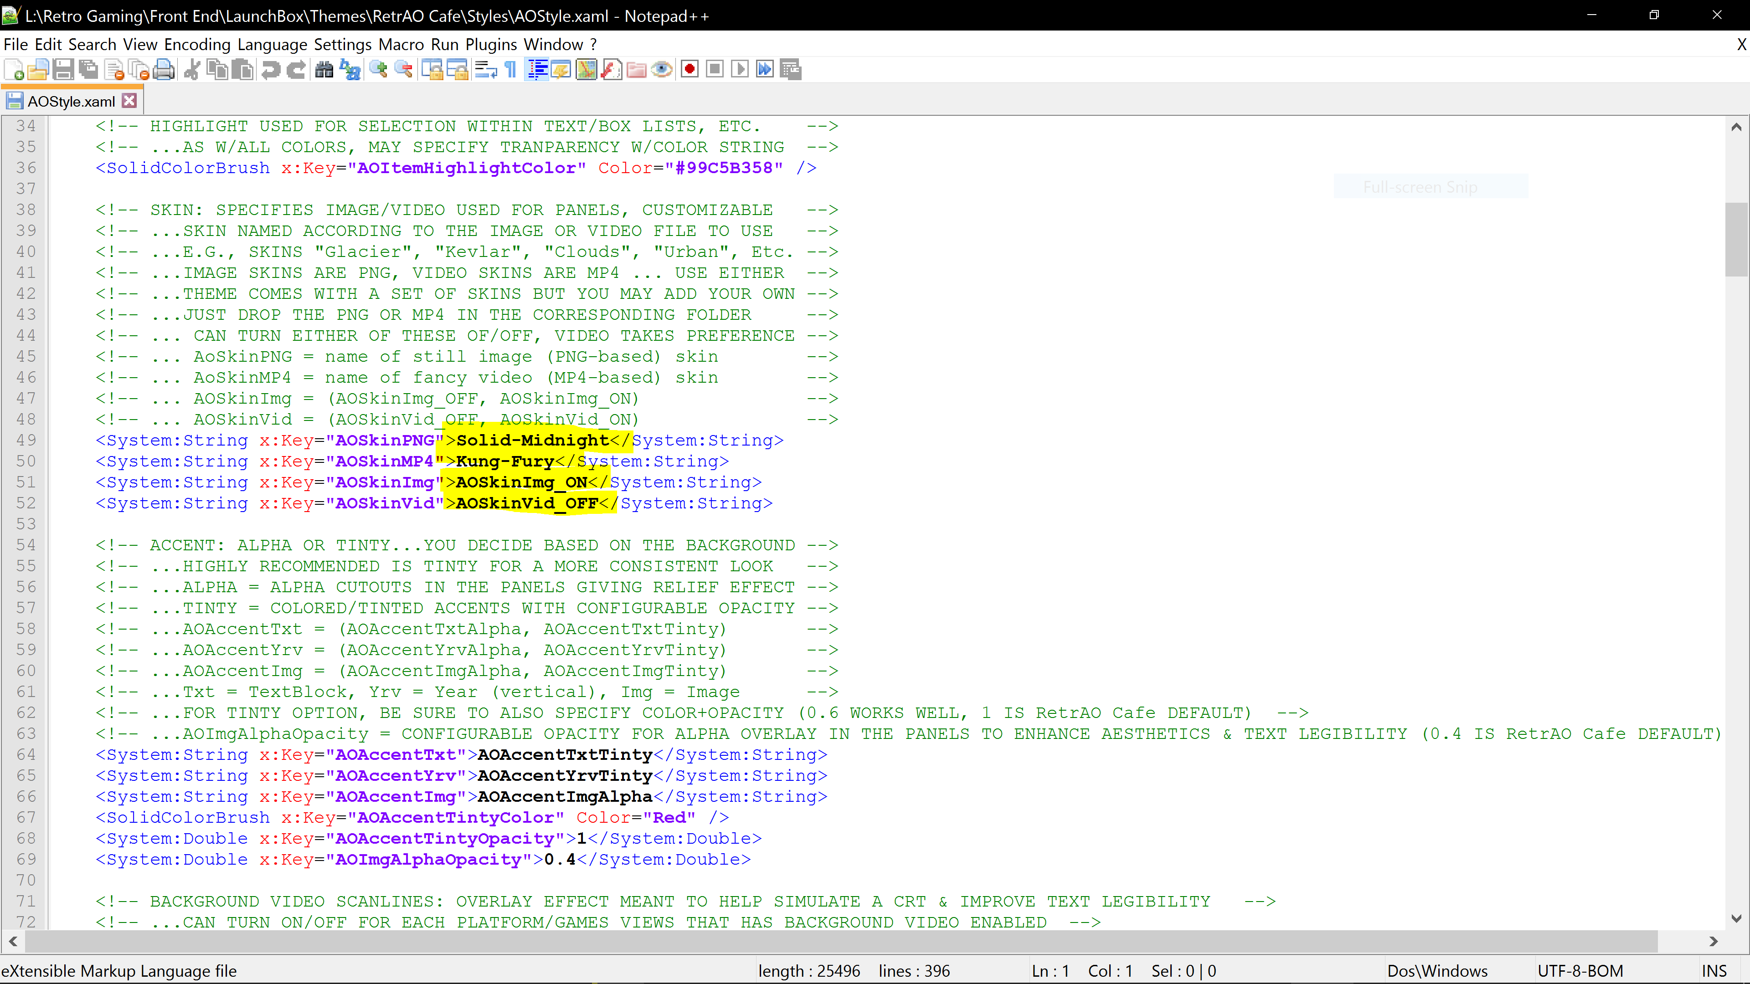Open the Run menu
This screenshot has height=984, width=1750.
[445, 45]
